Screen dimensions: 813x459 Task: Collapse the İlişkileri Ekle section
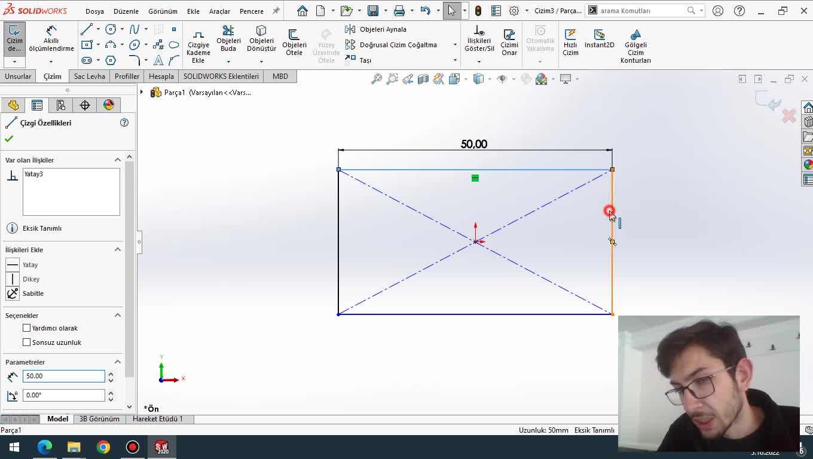click(118, 249)
